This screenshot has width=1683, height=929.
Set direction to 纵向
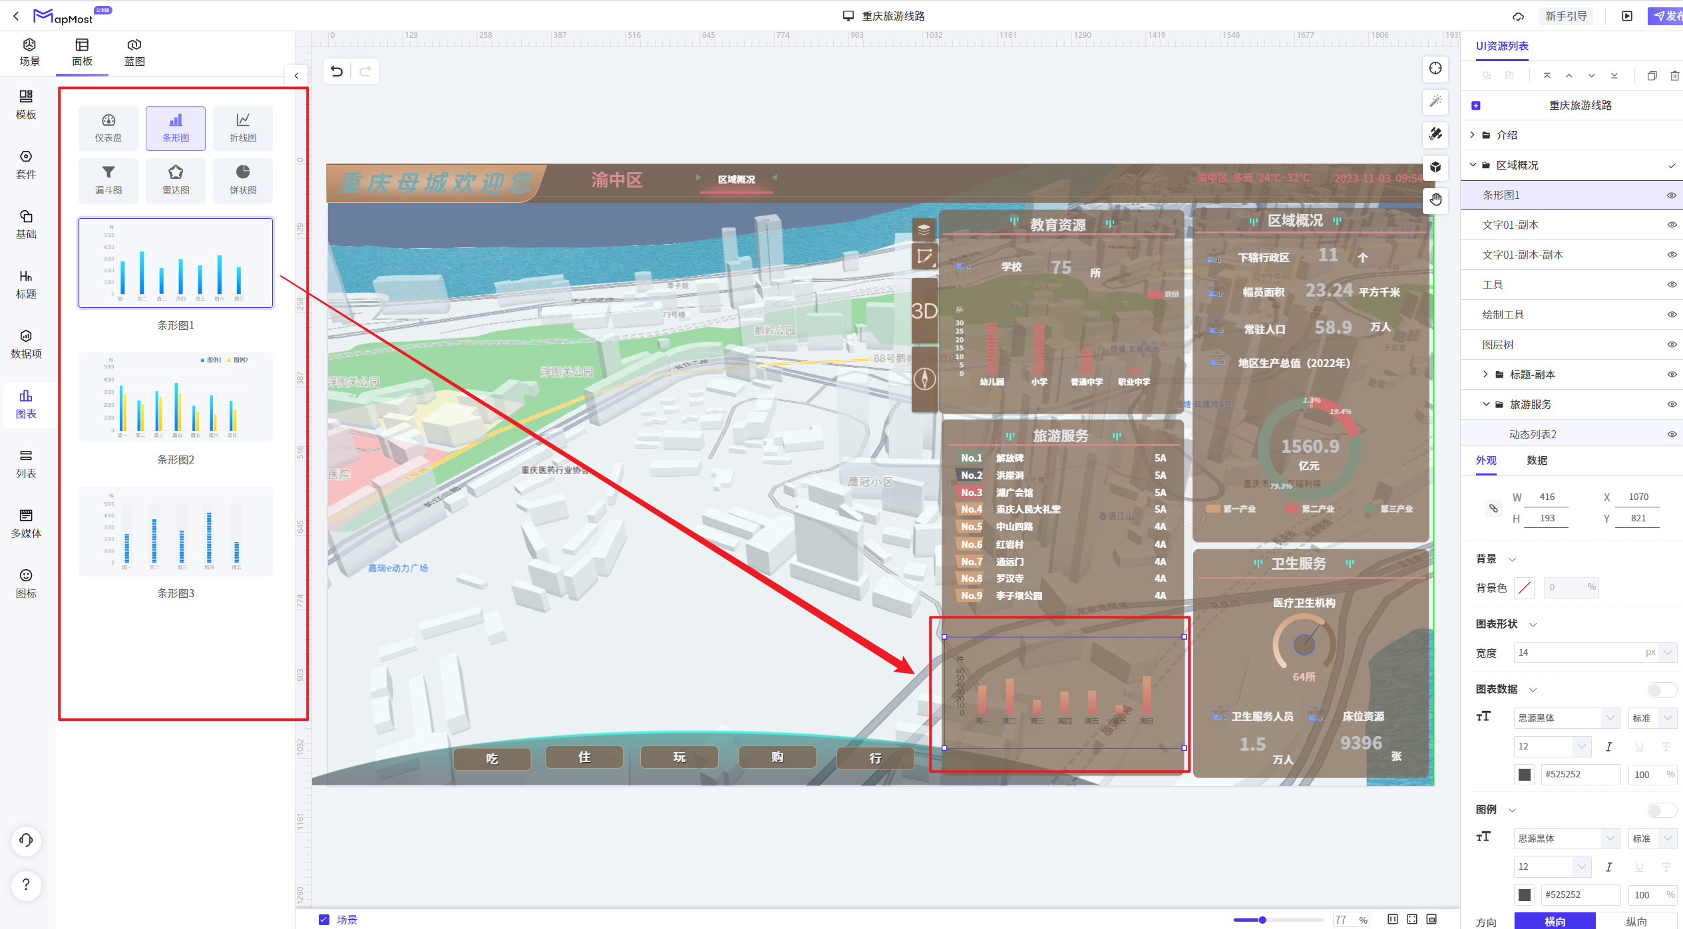(1636, 921)
